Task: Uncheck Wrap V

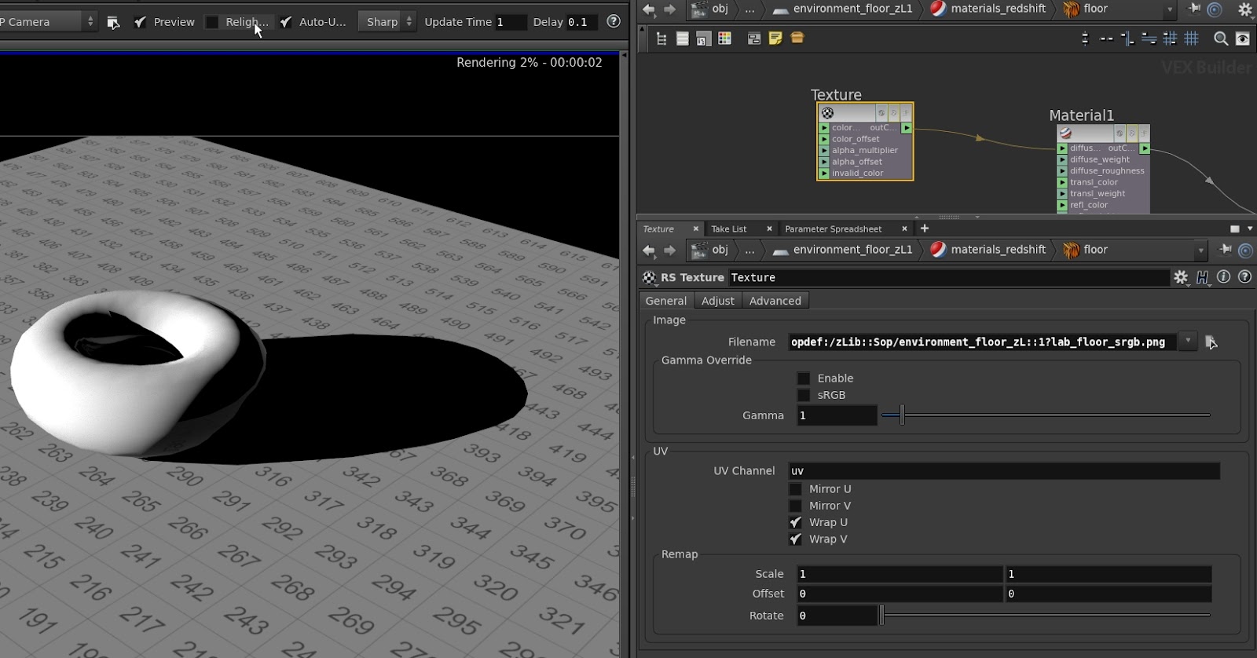Action: click(795, 539)
